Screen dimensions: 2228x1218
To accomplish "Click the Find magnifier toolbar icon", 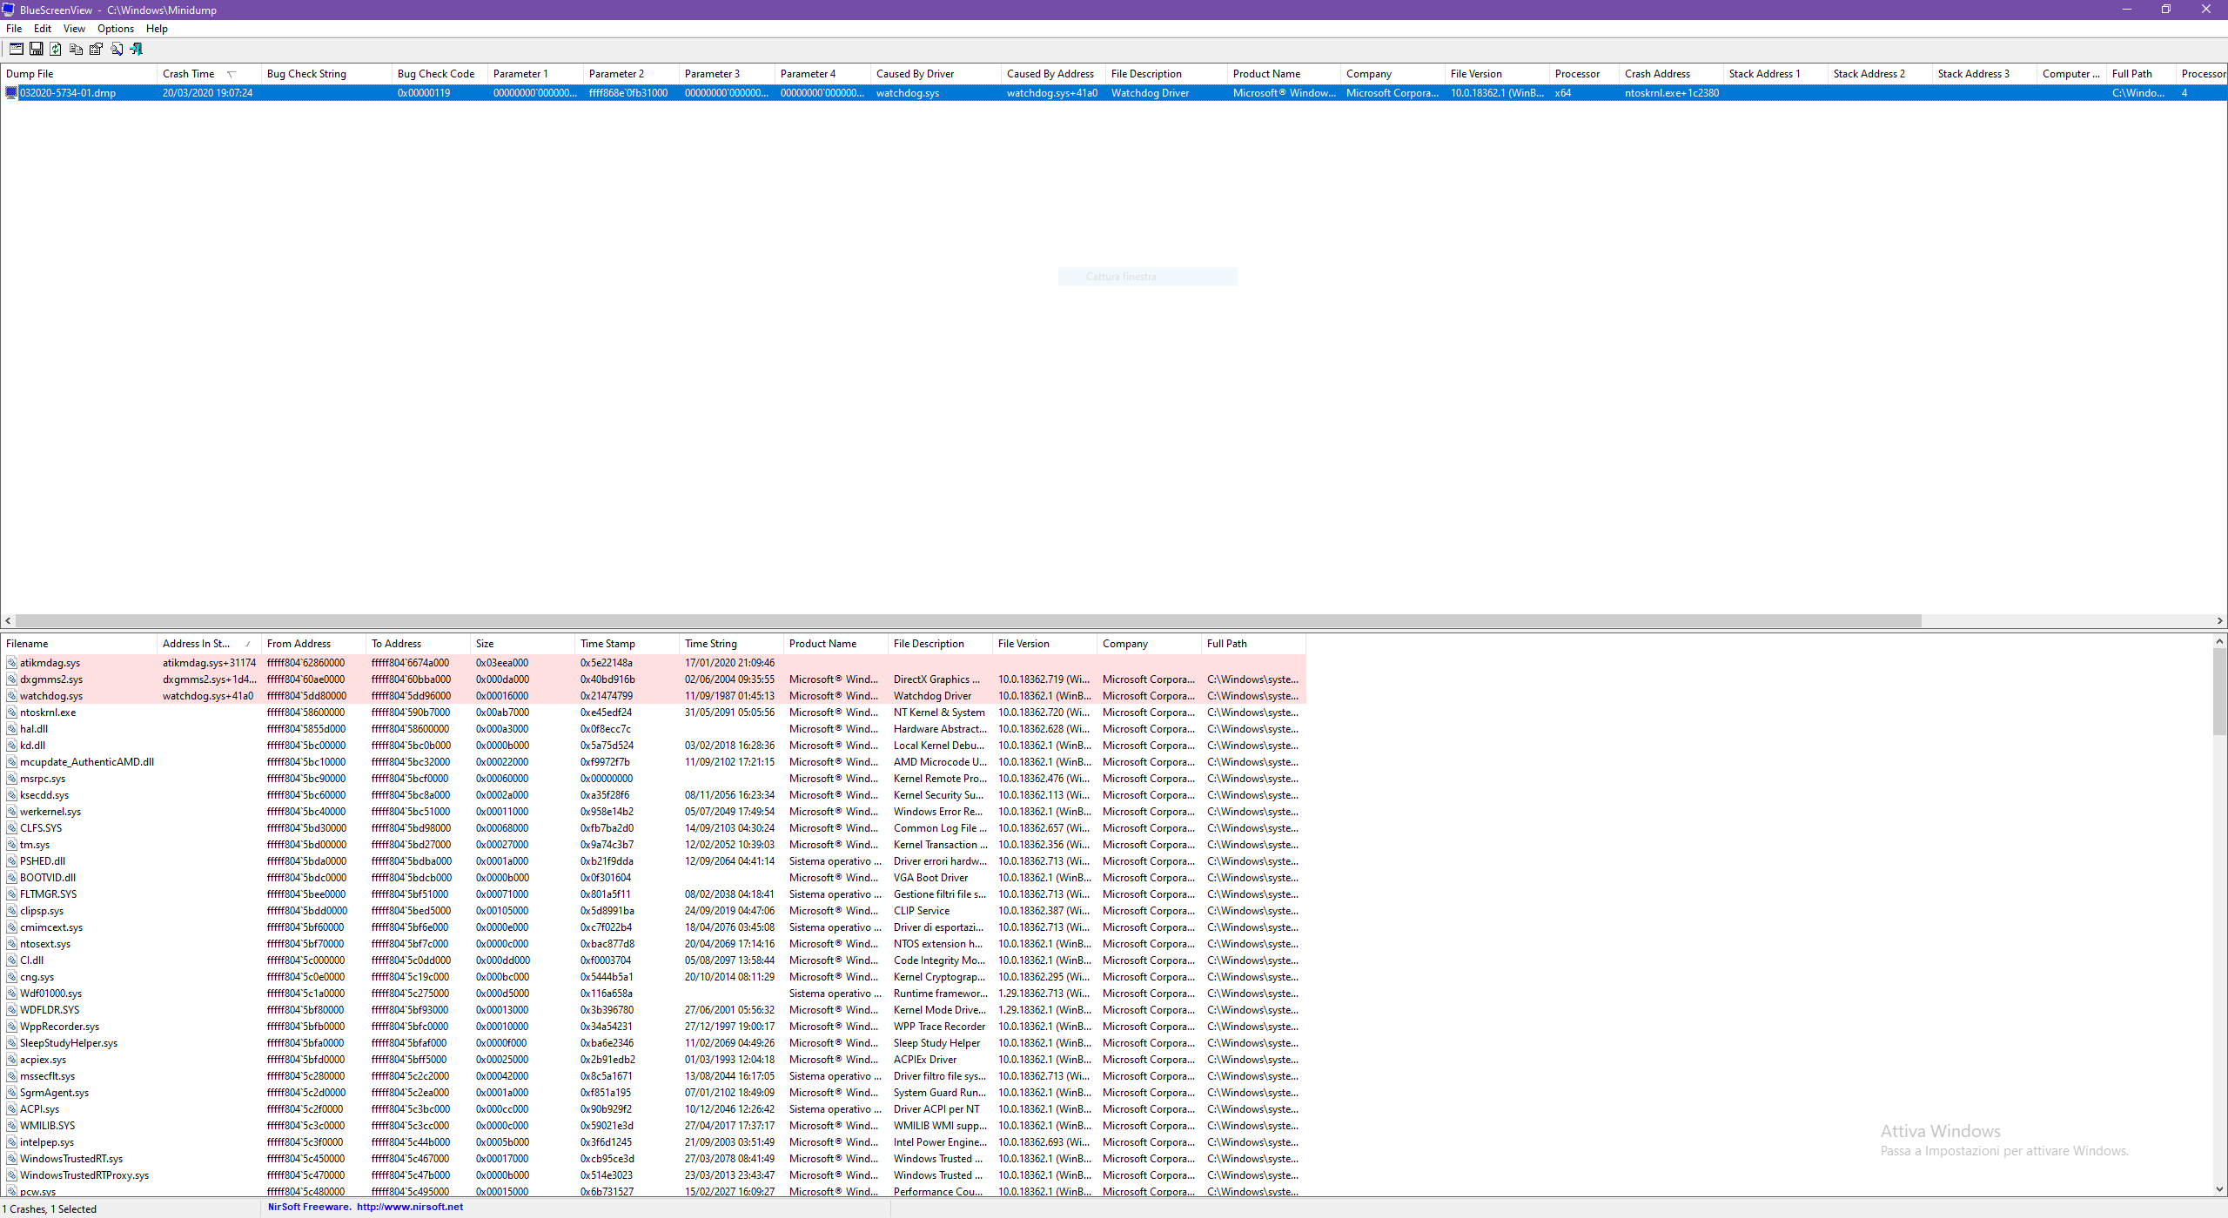I will tap(117, 49).
